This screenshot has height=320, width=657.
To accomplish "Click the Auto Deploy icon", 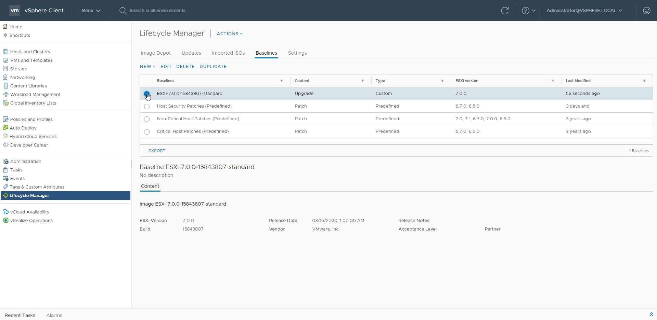I will (x=5, y=128).
